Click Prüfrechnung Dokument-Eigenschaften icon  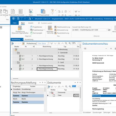pyautogui.click(x=20, y=30)
